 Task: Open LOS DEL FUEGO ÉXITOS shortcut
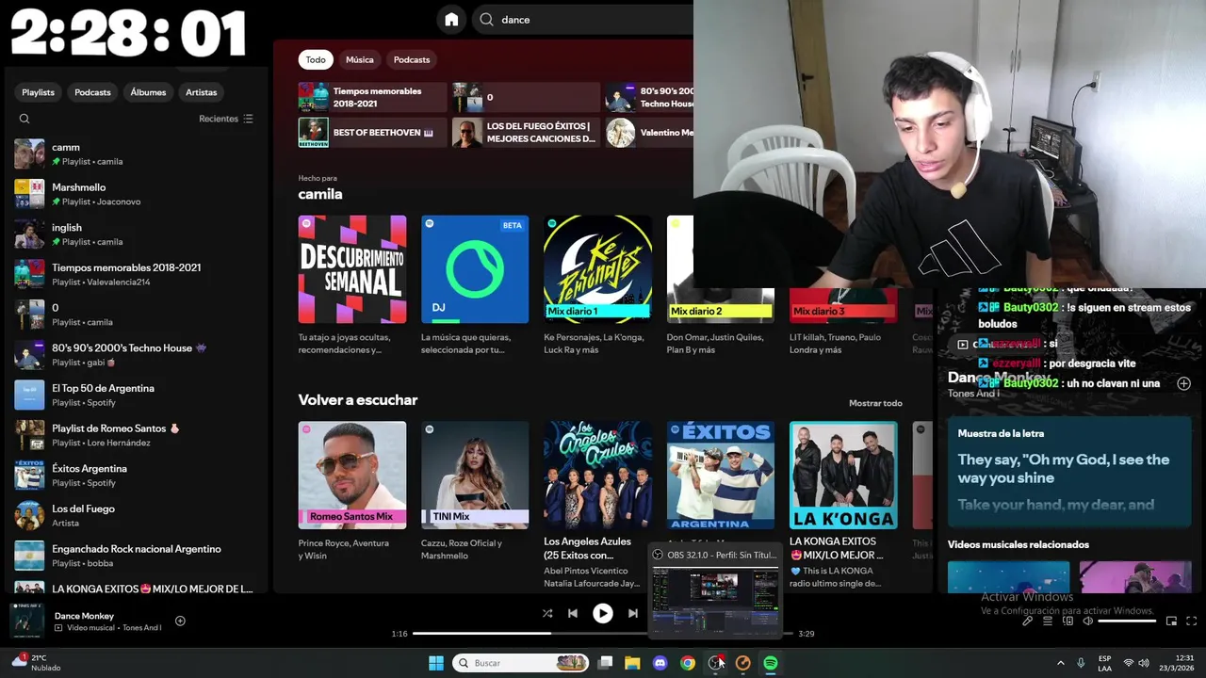(x=526, y=133)
